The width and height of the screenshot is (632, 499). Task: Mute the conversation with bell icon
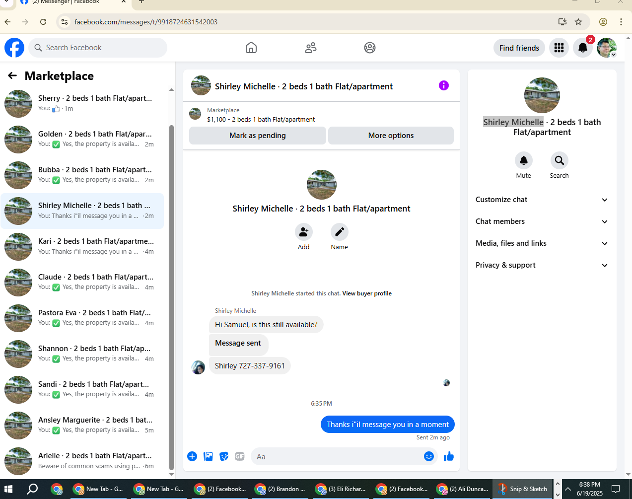524,160
